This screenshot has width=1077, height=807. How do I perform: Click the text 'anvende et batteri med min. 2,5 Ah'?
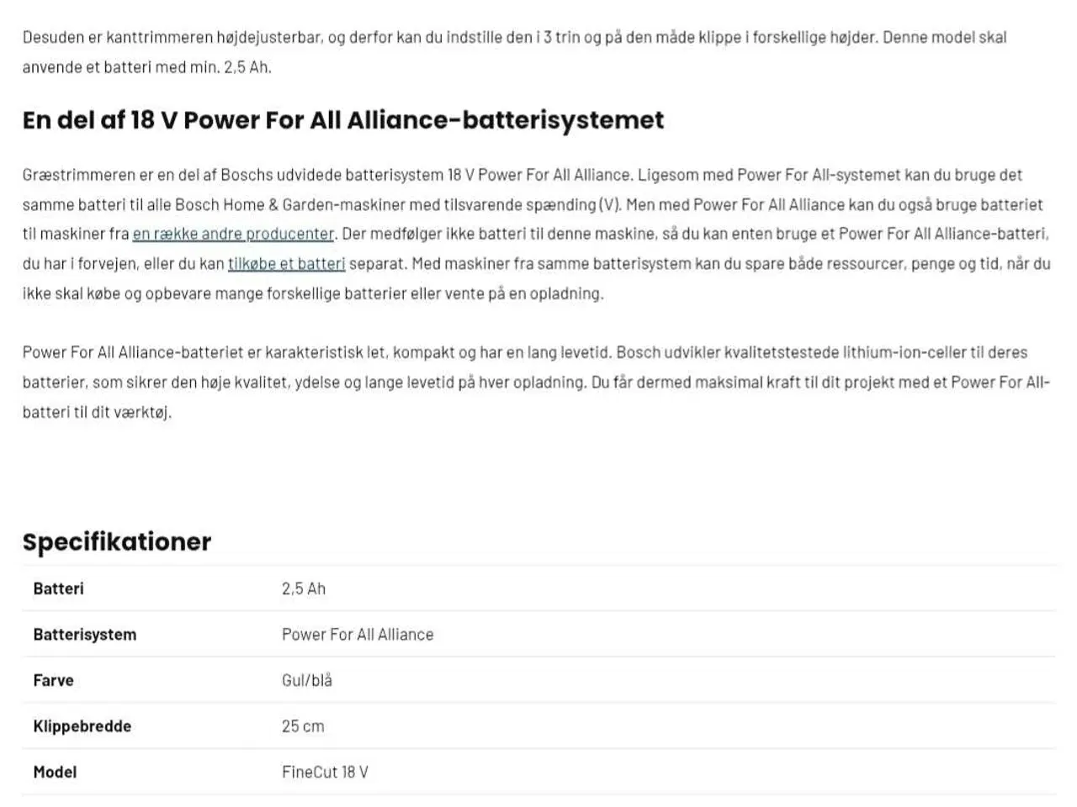pyautogui.click(x=146, y=67)
